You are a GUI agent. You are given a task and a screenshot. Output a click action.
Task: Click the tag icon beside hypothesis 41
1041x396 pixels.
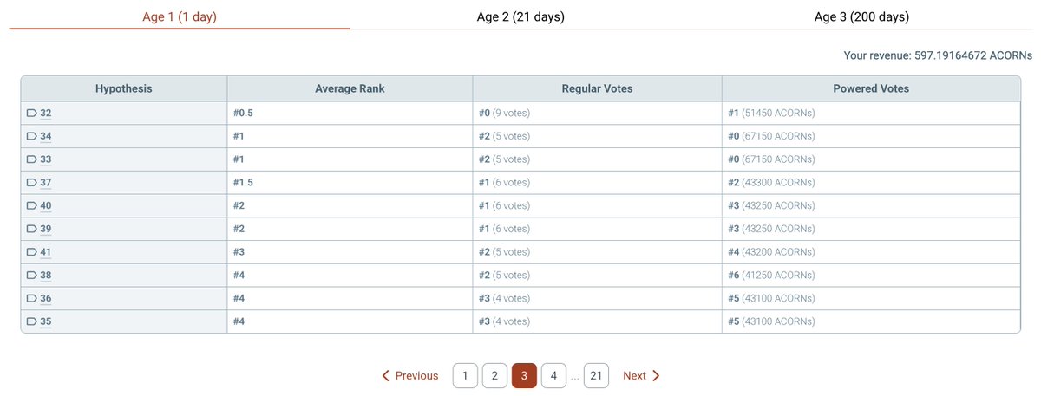[x=32, y=252]
